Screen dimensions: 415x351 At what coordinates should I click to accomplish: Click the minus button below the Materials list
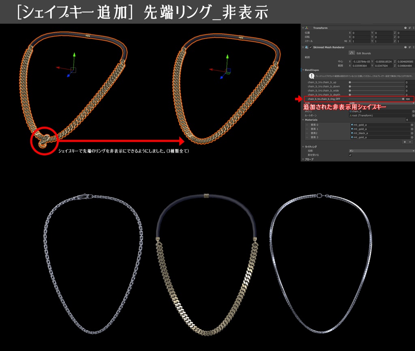coord(410,142)
